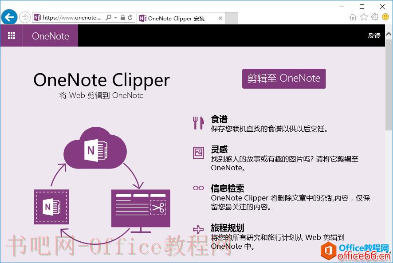Image resolution: width=393 pixels, height=263 pixels.
Task: Click the 食谱 fork and knife icon
Action: [198, 123]
